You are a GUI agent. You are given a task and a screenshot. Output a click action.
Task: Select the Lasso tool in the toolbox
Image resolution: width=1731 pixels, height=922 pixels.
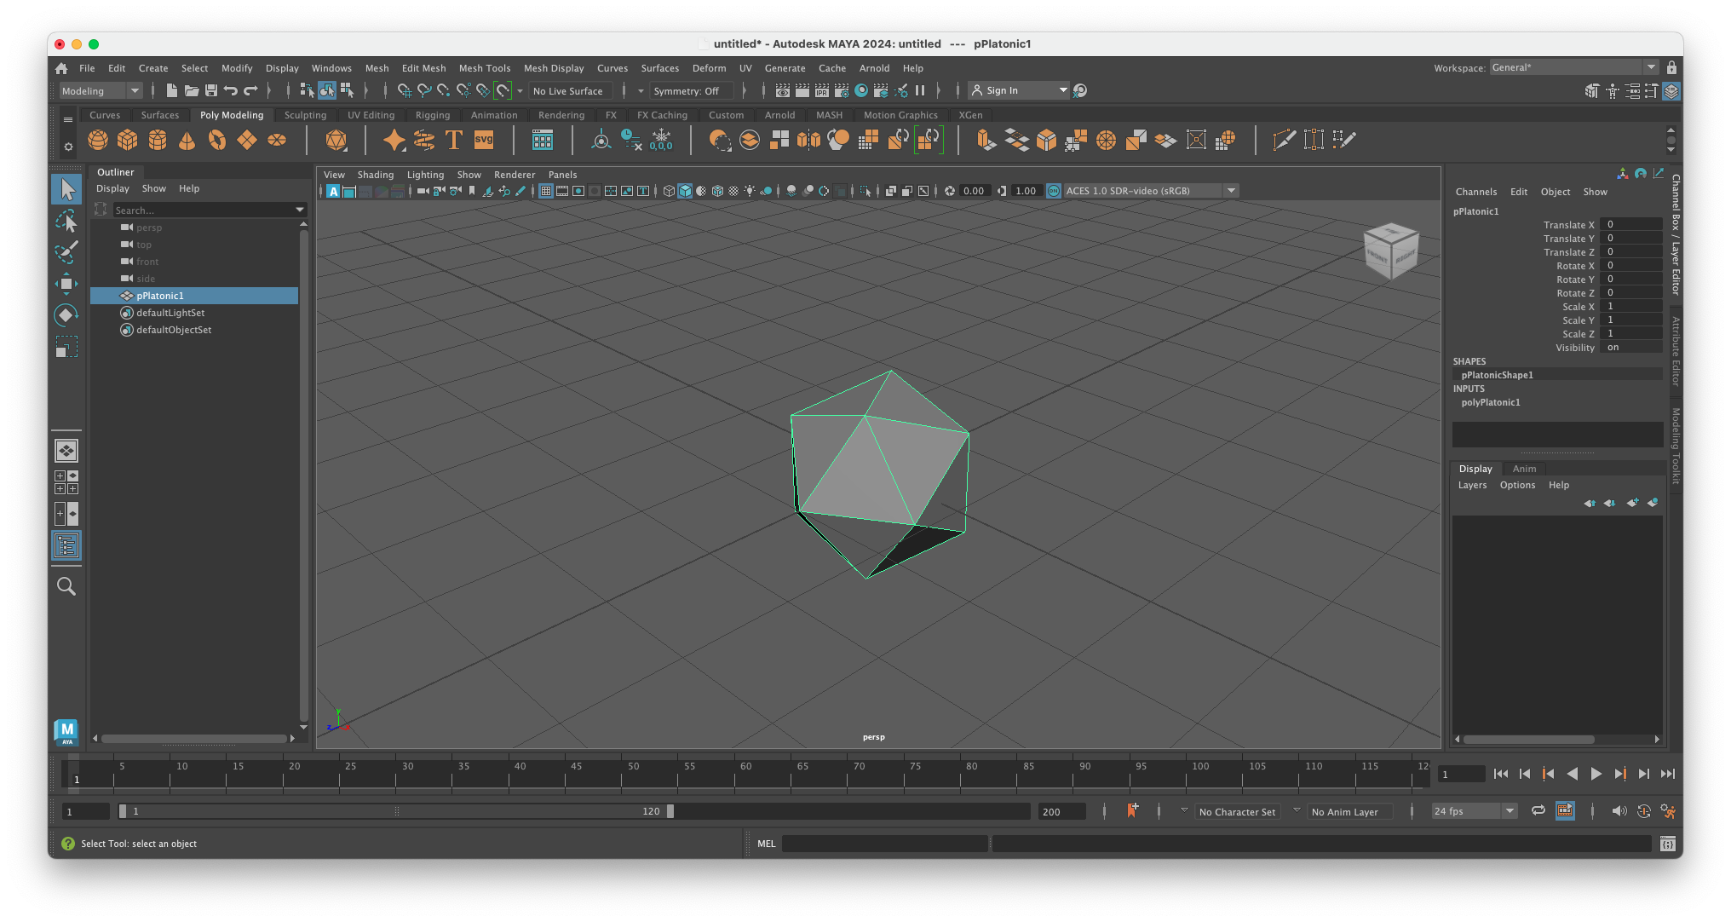point(66,222)
